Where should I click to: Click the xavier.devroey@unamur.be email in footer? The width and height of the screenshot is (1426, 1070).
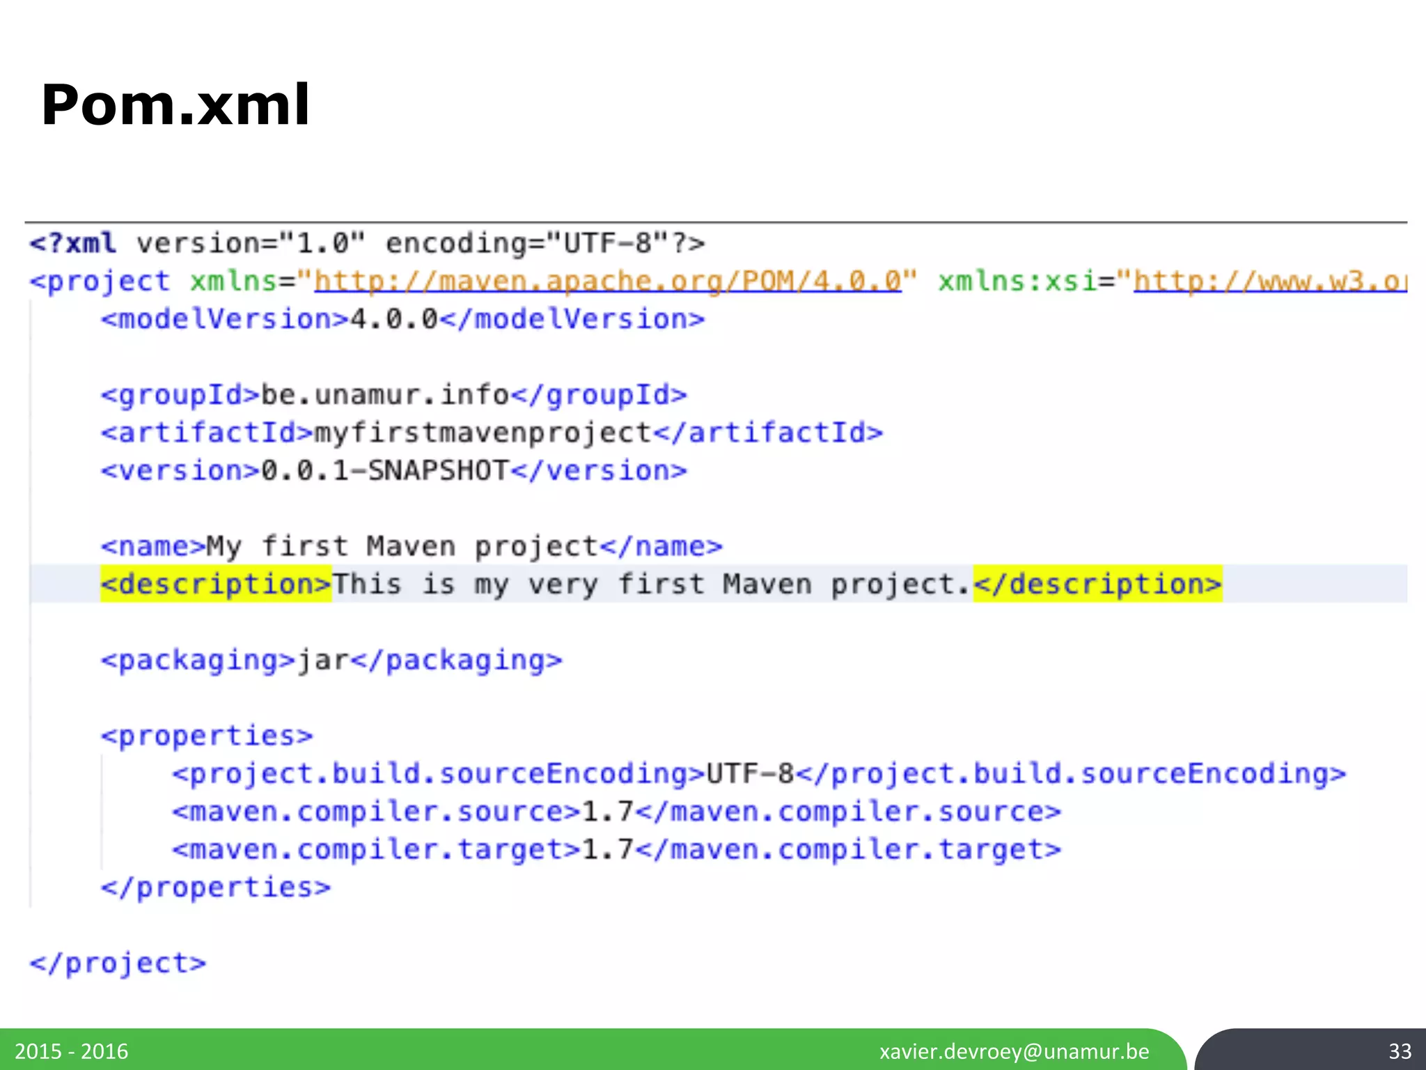click(x=1014, y=1050)
